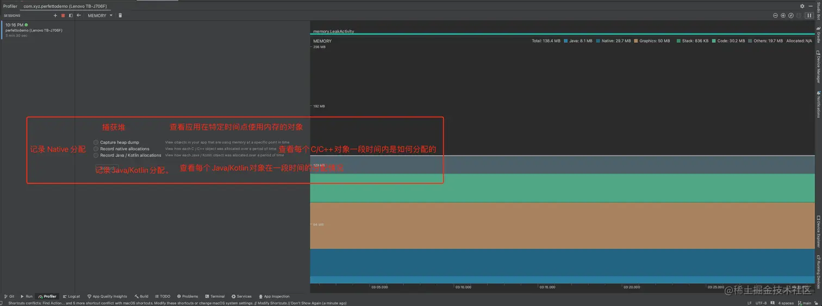Switch to the Profiler tool window

(47, 296)
